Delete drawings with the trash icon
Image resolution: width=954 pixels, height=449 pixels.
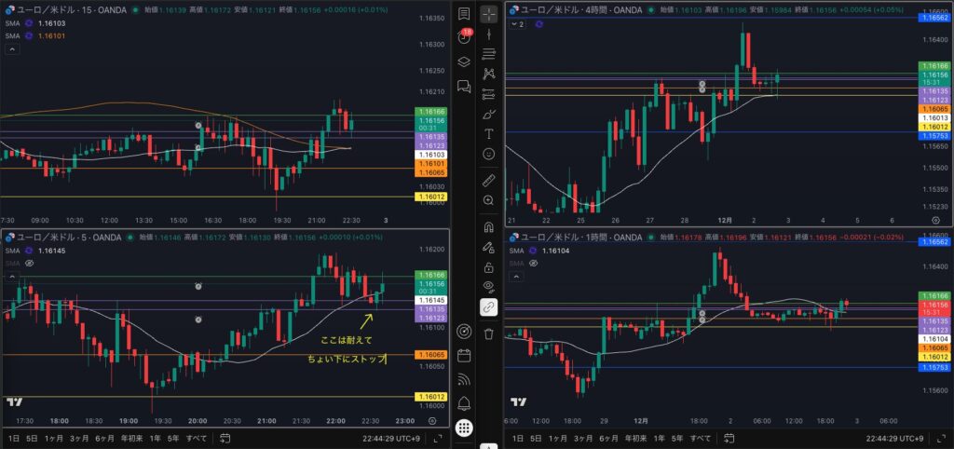488,333
